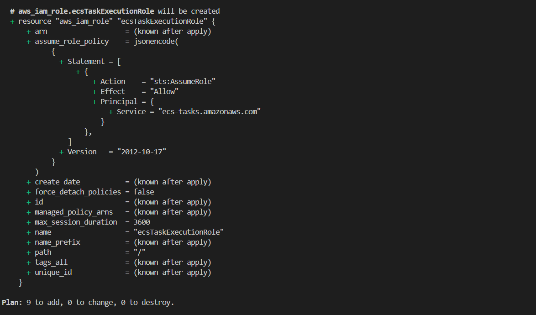Click the unique_id attribute name
536x315 pixels.
[53, 272]
